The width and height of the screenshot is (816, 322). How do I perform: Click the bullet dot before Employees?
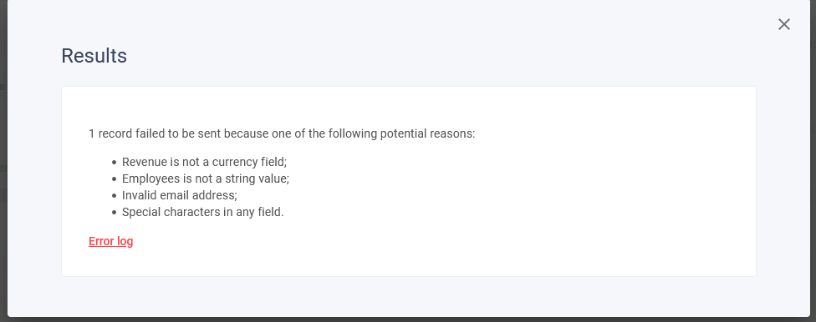[114, 179]
